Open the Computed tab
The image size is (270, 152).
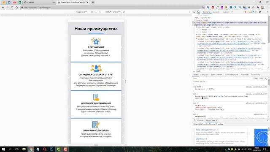tap(204, 75)
